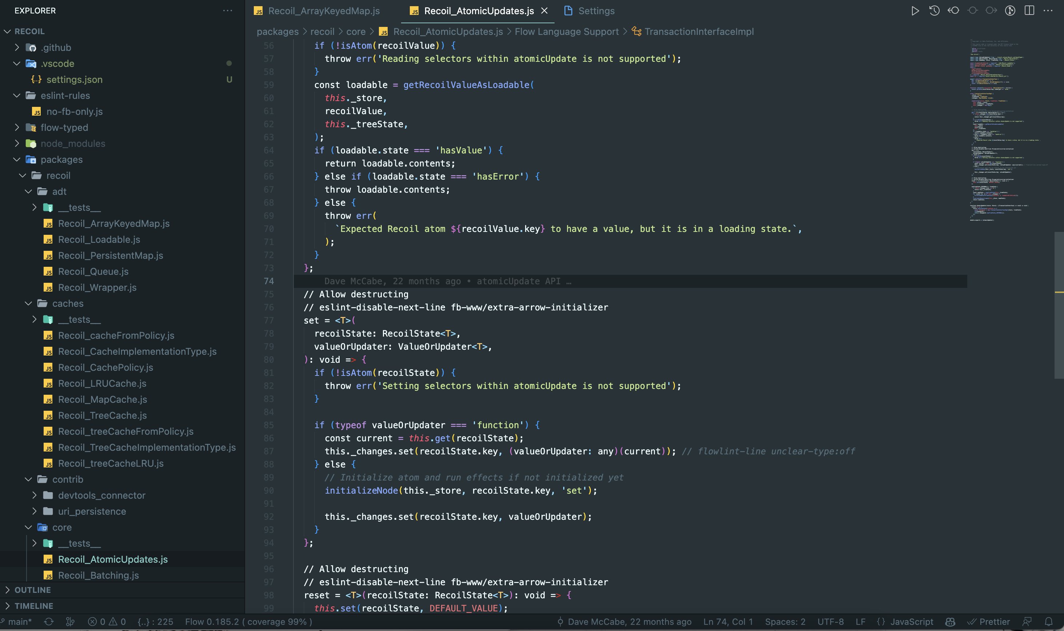Click synchronize changes icon beside main branch
Viewport: 1064px width, 631px height.
coord(49,622)
